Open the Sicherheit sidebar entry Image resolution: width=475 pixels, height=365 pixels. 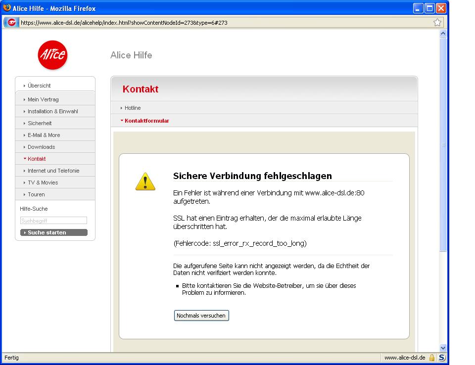40,123
